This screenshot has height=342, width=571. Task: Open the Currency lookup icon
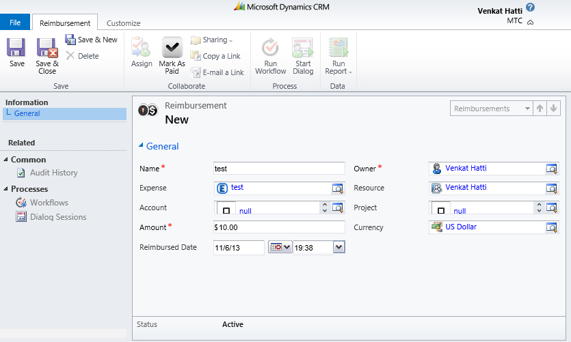point(552,228)
